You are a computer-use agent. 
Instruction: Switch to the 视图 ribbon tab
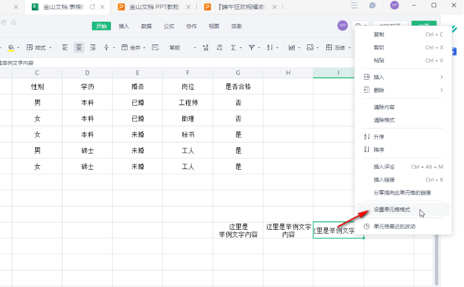point(214,26)
